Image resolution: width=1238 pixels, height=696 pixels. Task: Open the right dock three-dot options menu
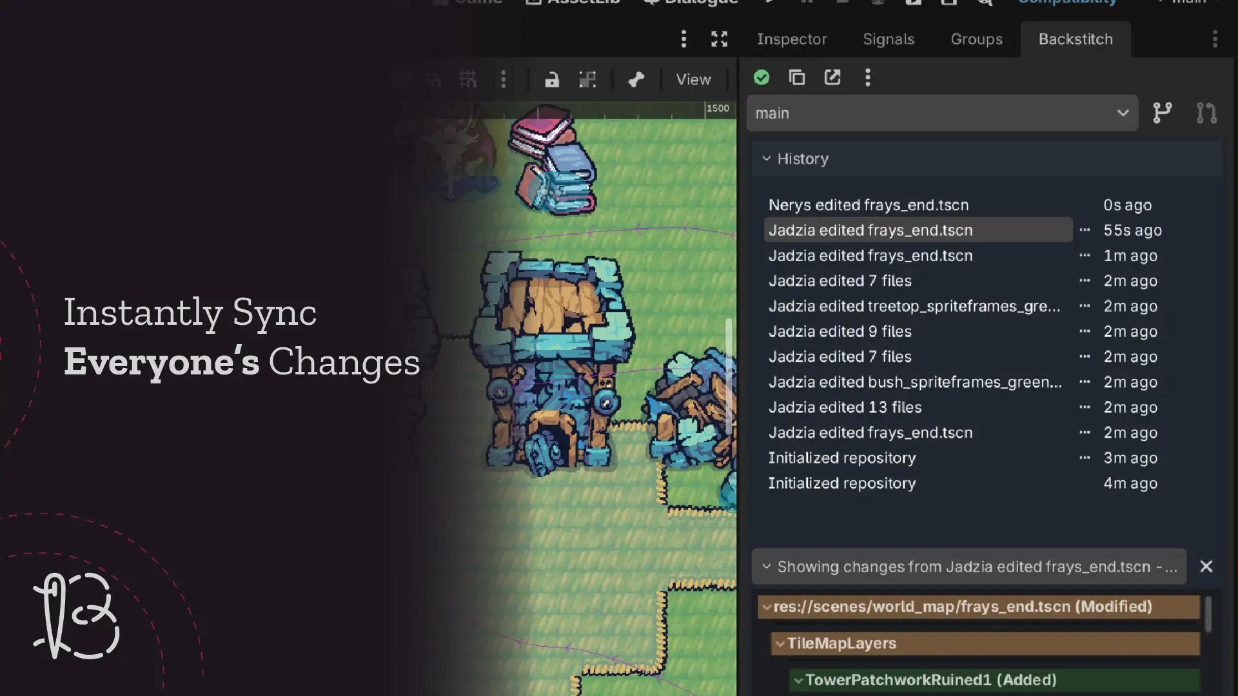(x=1215, y=39)
